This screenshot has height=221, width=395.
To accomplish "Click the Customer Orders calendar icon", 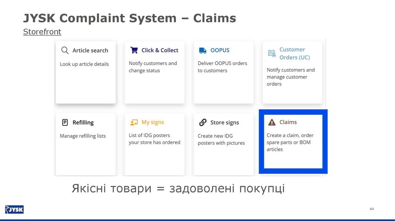I will [x=272, y=53].
